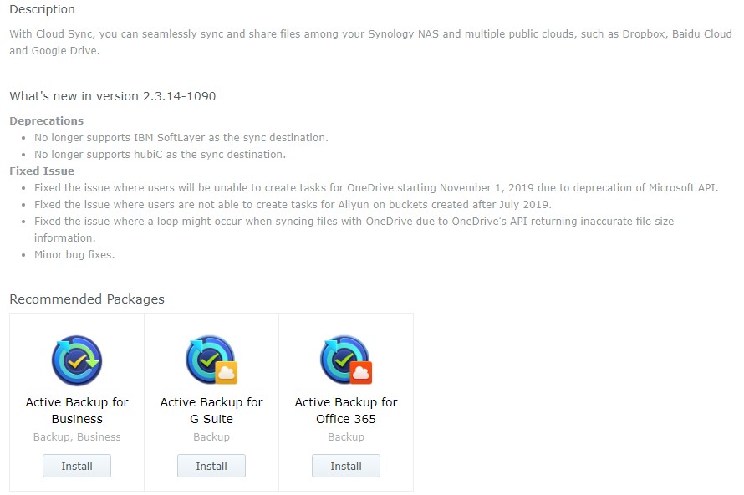The width and height of the screenshot is (744, 495).
Task: Click the 'Backup, Business' category label
Action: pos(77,437)
